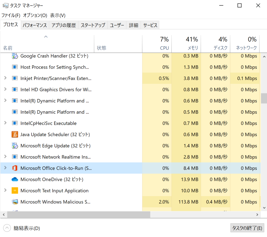The image size is (267, 237).
Task: Click the Java Update Scheduler icon
Action: click(x=15, y=135)
